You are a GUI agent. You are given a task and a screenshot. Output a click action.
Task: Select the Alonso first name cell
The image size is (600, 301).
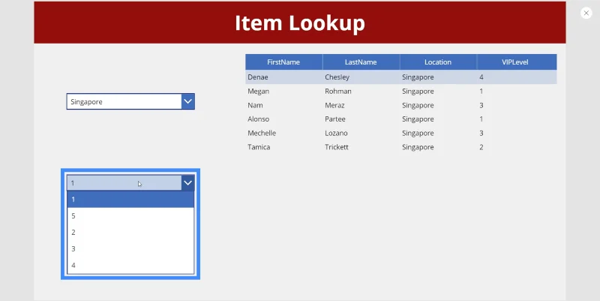point(258,119)
